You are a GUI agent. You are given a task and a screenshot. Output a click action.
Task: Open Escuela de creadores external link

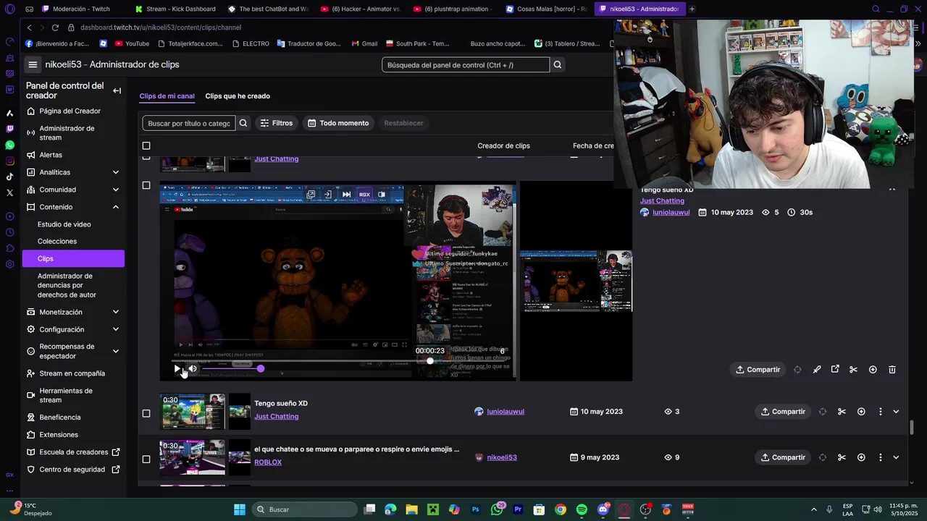click(72, 452)
